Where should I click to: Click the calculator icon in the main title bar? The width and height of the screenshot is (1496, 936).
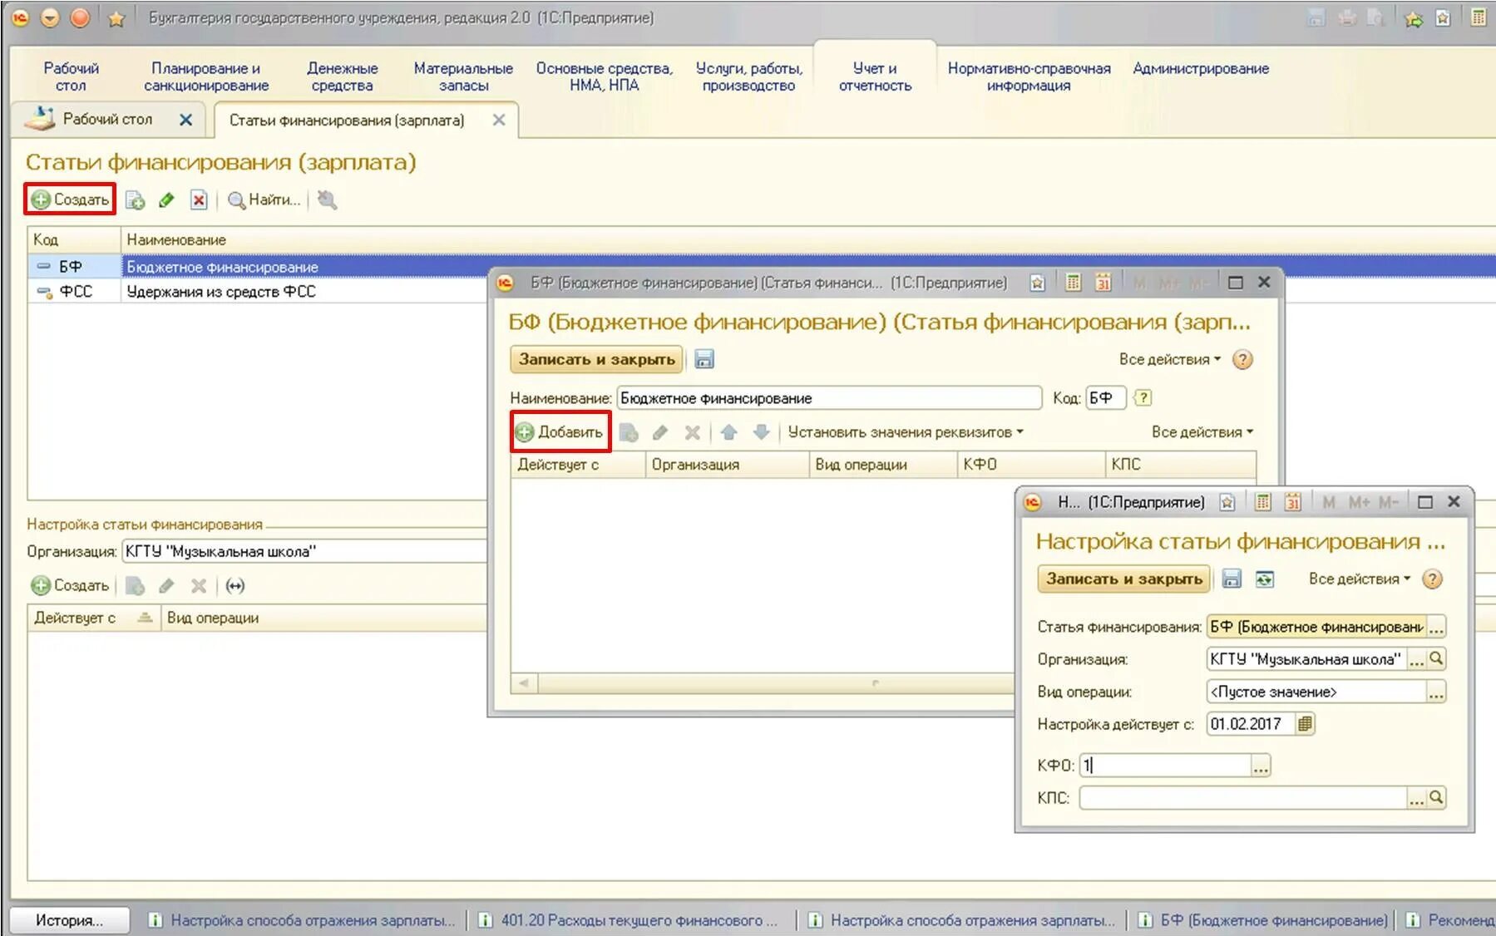1479,17
